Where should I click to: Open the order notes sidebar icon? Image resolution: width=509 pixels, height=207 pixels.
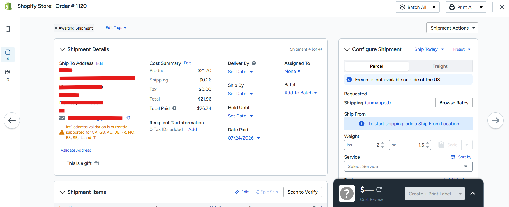tap(8, 29)
